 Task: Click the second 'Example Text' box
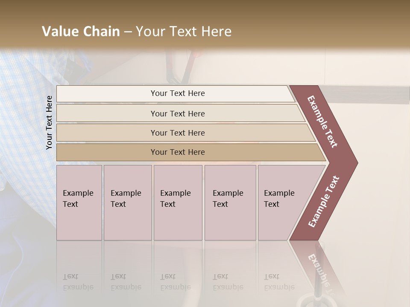coord(128,203)
